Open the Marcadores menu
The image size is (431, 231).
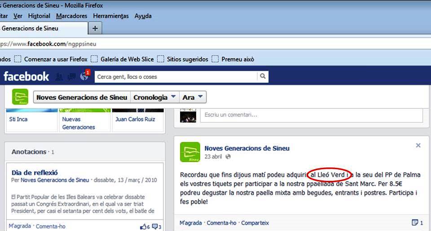click(71, 16)
